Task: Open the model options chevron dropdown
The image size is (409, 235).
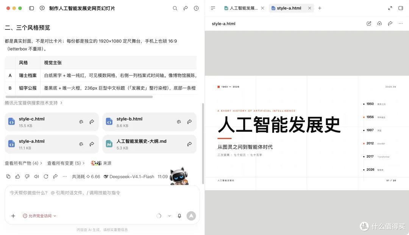Action: [x=170, y=216]
